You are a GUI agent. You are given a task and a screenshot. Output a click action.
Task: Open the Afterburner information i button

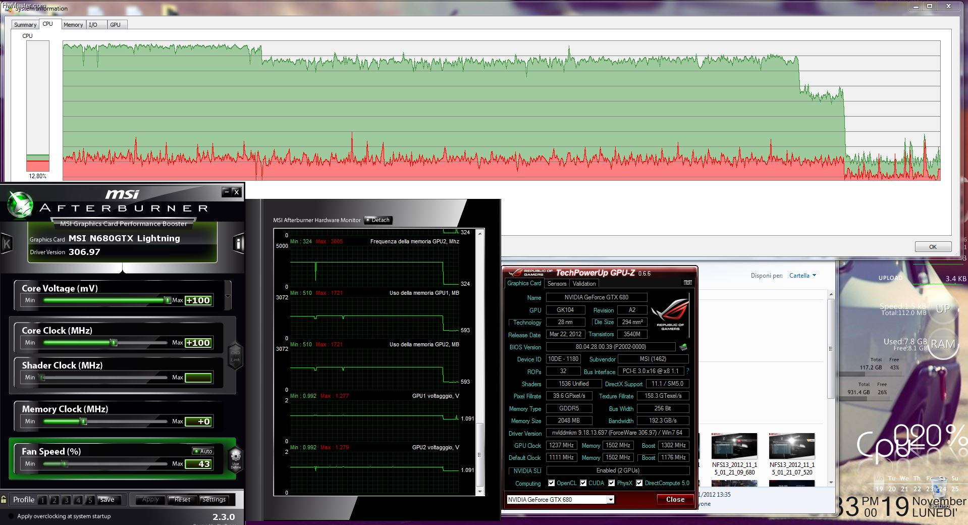coord(239,244)
